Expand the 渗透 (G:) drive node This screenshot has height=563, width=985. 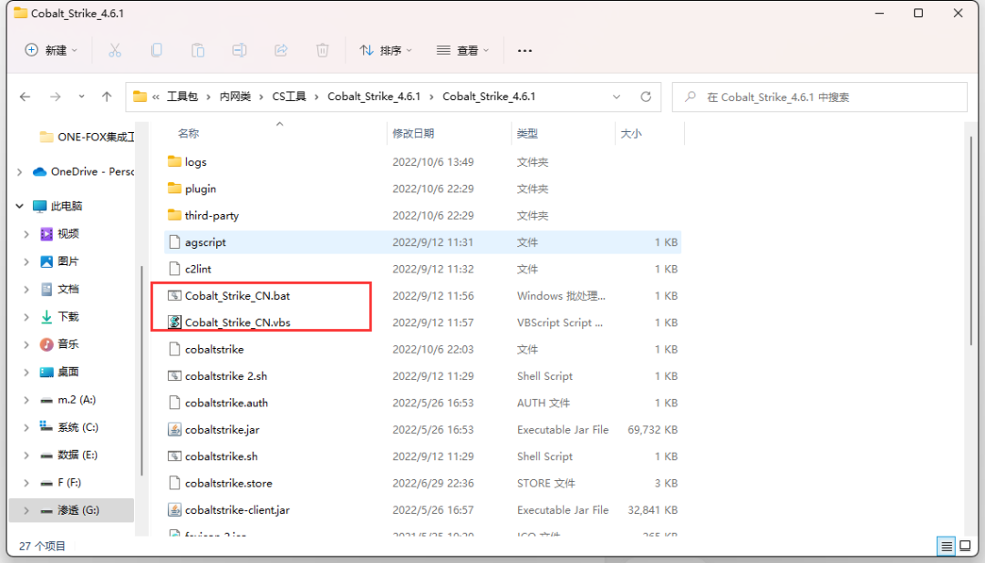pos(26,510)
